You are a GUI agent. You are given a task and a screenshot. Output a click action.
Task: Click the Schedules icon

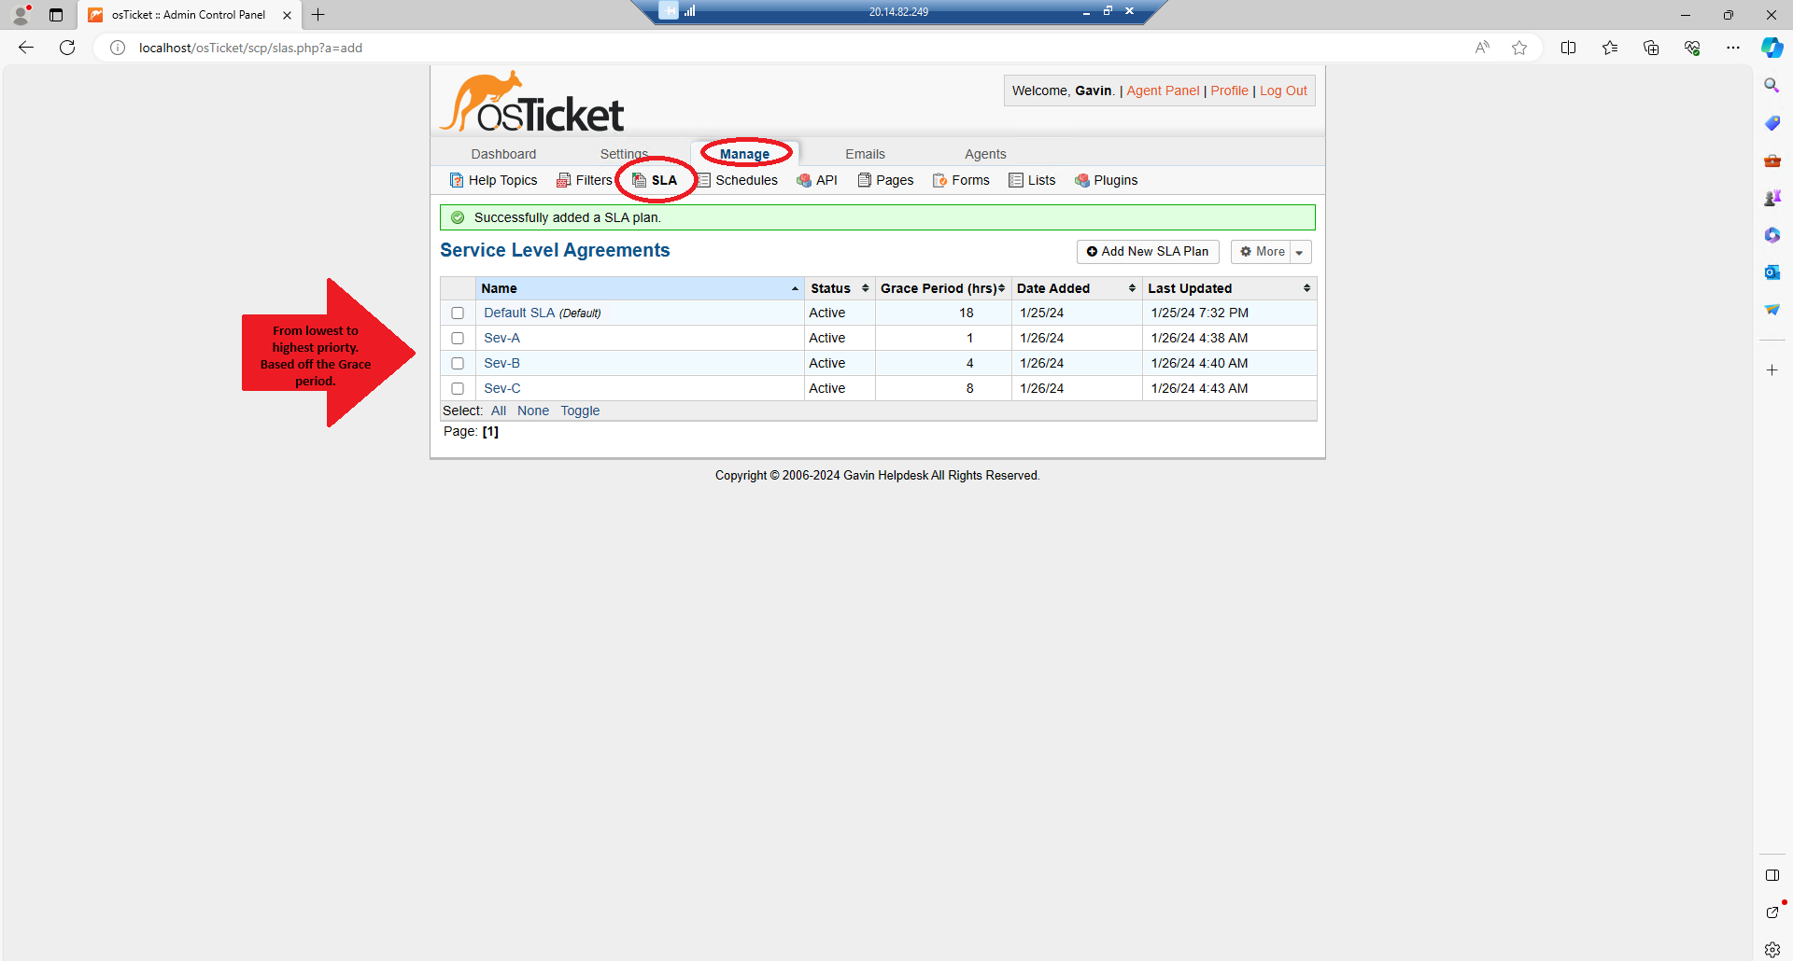point(701,180)
